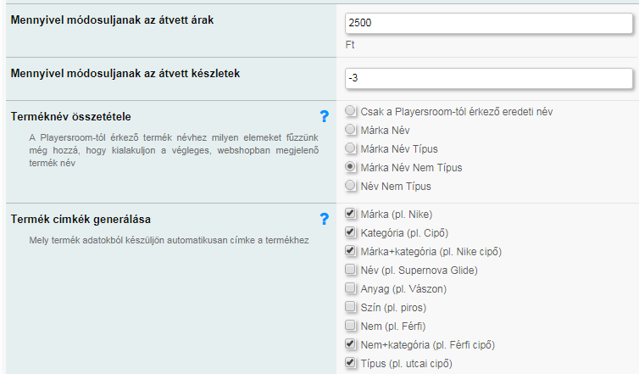
Task: Click the stock modification field containing -3
Action: (x=489, y=78)
